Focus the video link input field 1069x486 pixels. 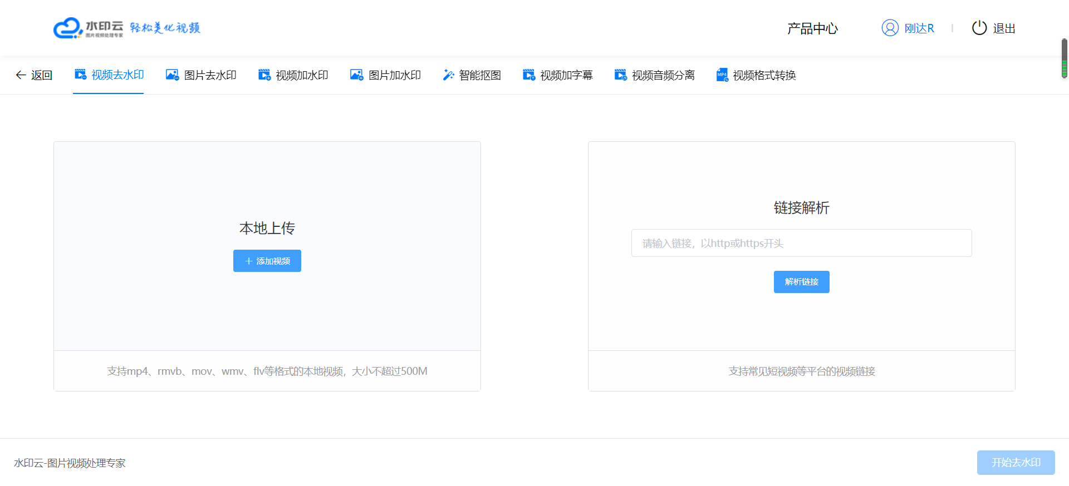pos(802,243)
